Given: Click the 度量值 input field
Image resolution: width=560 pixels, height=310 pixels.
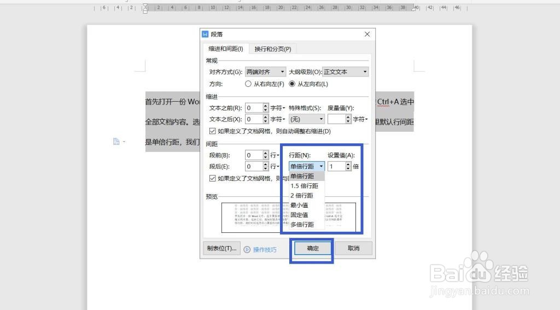Looking at the screenshot, I should click(337, 119).
